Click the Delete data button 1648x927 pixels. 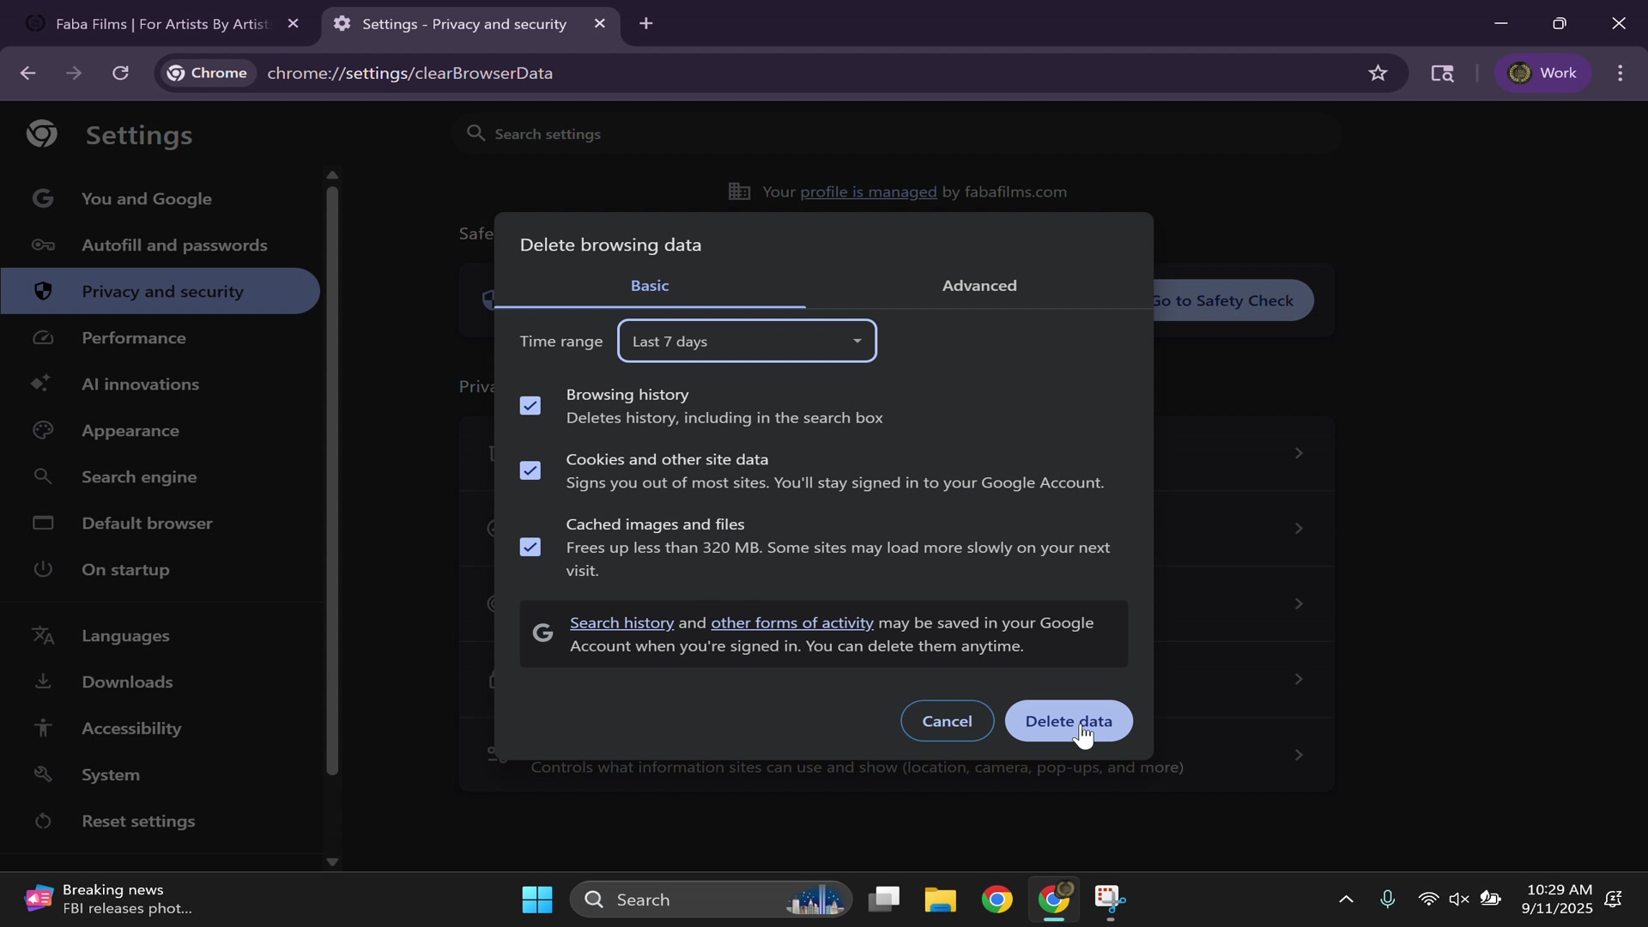coord(1068,721)
